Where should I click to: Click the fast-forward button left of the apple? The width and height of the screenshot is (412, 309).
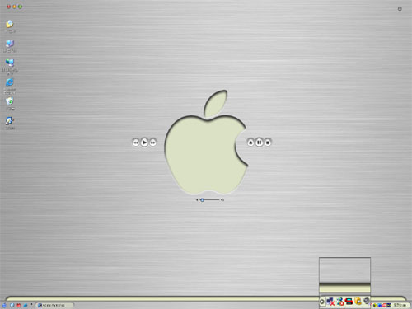(x=153, y=143)
